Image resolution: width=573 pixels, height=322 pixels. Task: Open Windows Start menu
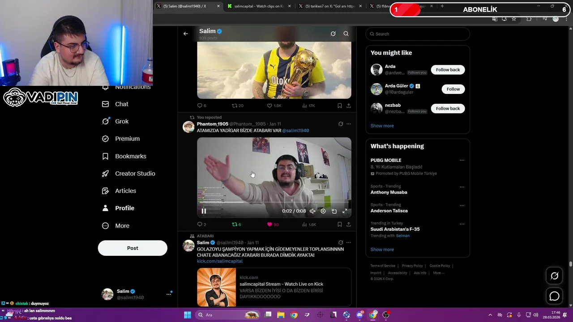click(x=188, y=315)
